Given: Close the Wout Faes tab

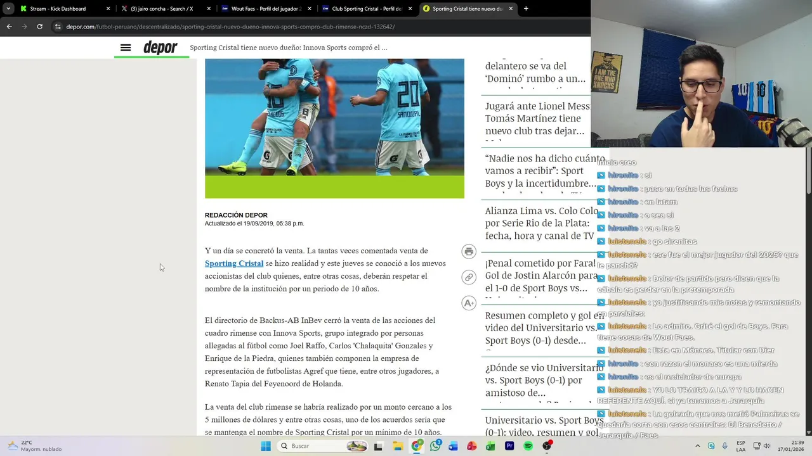Looking at the screenshot, I should tap(309, 9).
